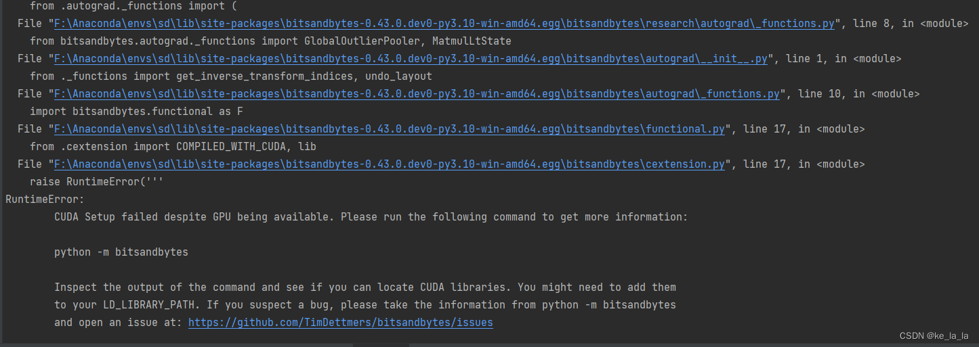The height and width of the screenshot is (347, 979).
Task: Open the bitsandbytes\autograd\_functions.py line 10 link
Action: (x=417, y=94)
